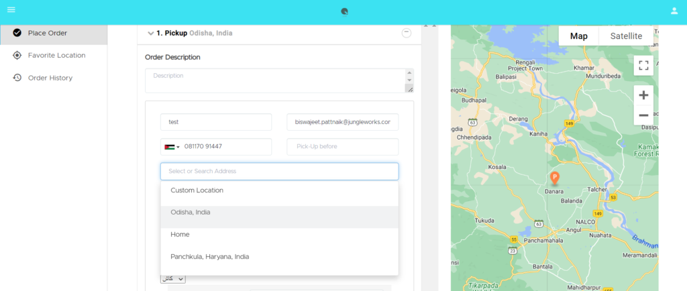687x291 pixels.
Task: Click the Order Description heading
Action: point(172,57)
